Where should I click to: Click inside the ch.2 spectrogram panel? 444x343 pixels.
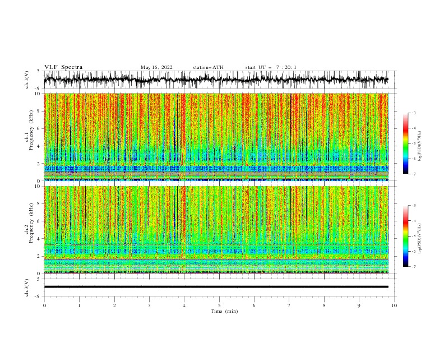click(216, 230)
